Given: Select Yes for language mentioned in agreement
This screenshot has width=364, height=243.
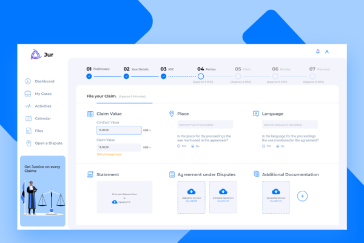Looking at the screenshot, I should [263, 146].
